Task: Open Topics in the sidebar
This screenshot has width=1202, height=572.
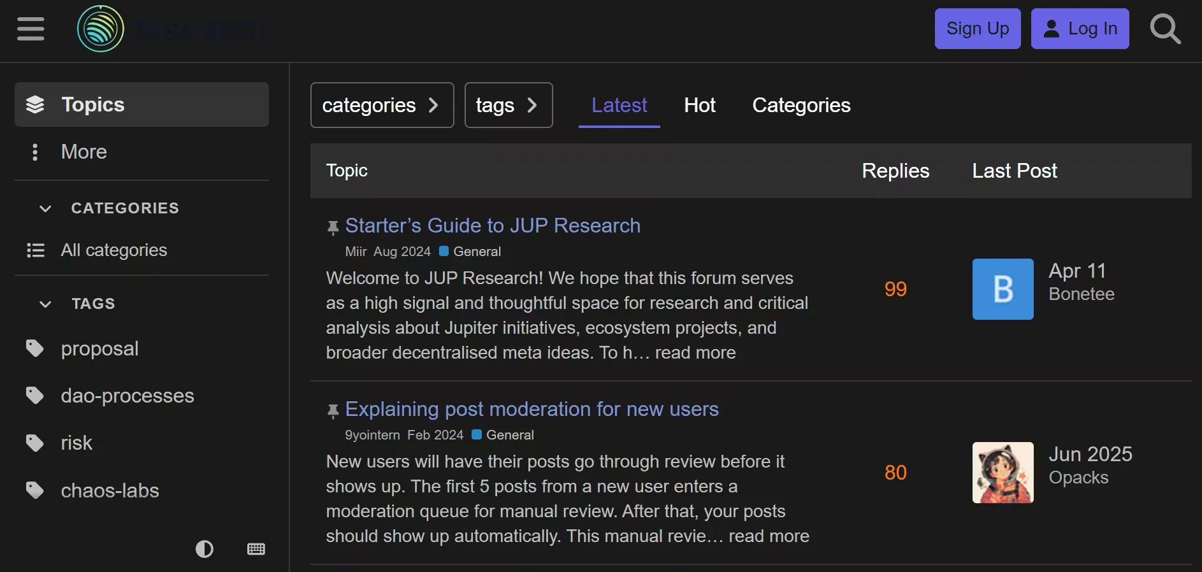Action: pos(141,104)
